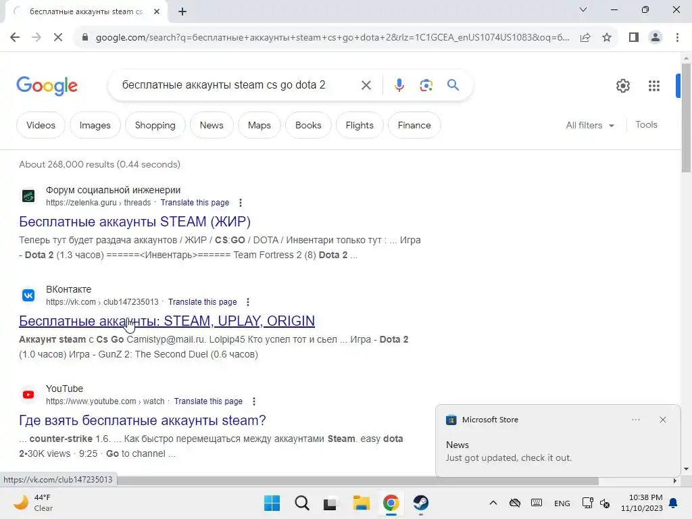Open Бесплатные аккаунты STEAM (ЖИР) result
Viewport: 692px width, 519px height.
134,222
